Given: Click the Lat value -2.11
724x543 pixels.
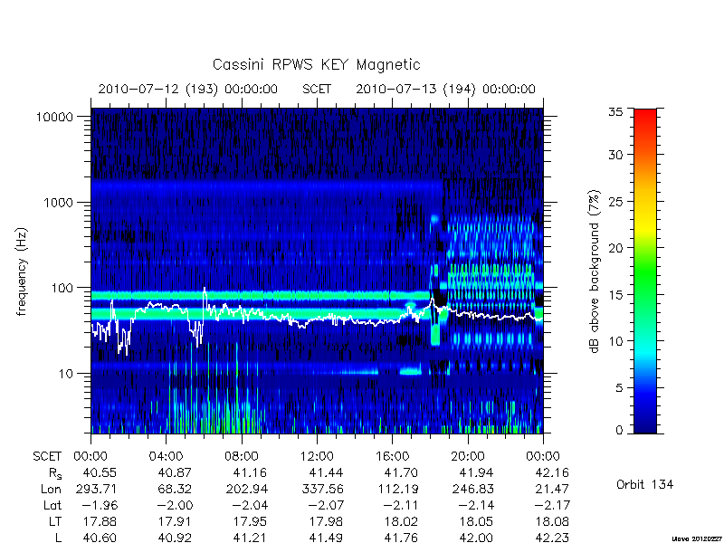Looking at the screenshot, I should 401,506.
